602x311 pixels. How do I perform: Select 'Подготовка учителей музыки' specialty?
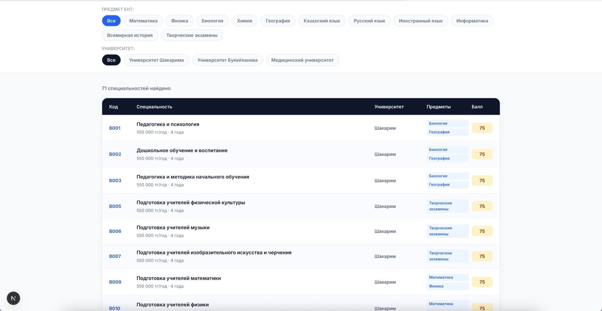(x=173, y=228)
